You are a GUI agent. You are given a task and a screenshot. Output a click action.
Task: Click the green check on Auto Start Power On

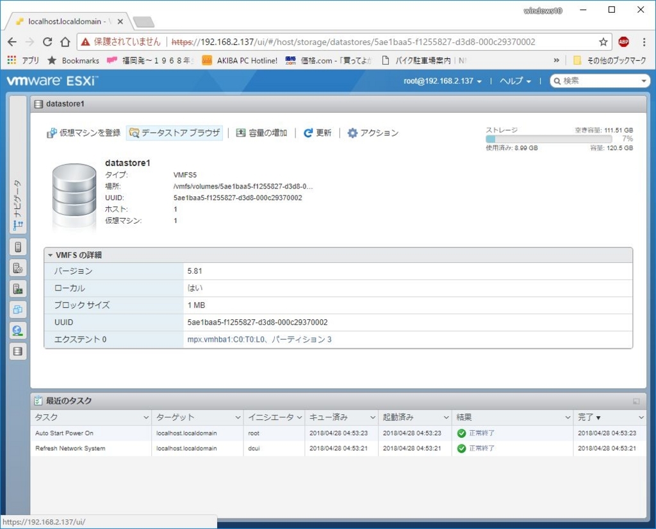click(x=461, y=433)
